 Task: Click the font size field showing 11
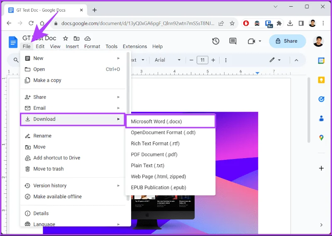click(x=203, y=60)
